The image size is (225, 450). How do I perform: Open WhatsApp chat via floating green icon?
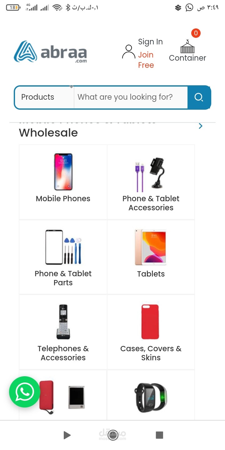[x=24, y=392]
